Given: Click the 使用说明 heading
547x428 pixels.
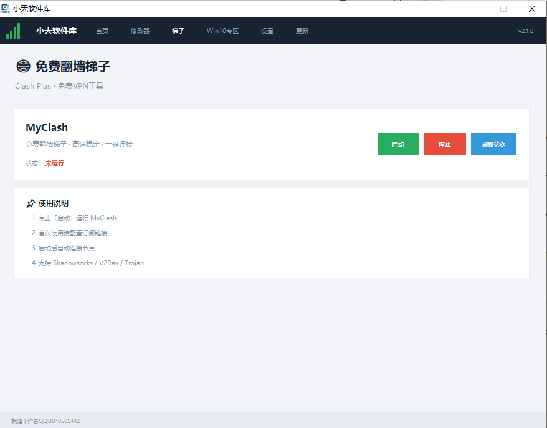Looking at the screenshot, I should 54,203.
